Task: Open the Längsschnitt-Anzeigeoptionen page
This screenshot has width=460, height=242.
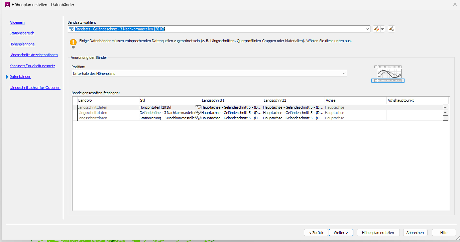Action: (33, 55)
